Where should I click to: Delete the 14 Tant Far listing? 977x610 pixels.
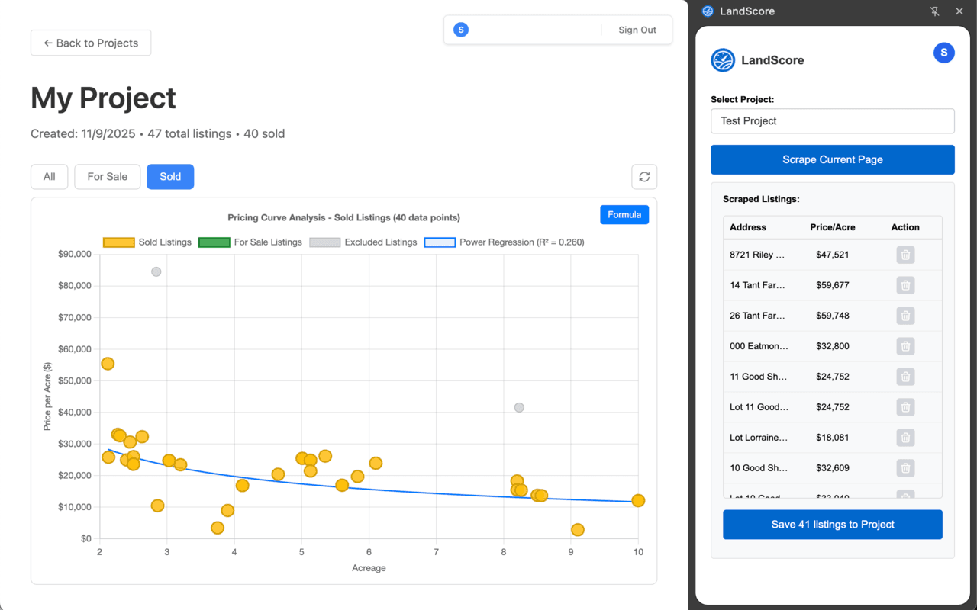[905, 285]
